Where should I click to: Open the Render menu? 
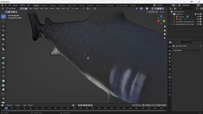[x=15, y=5]
